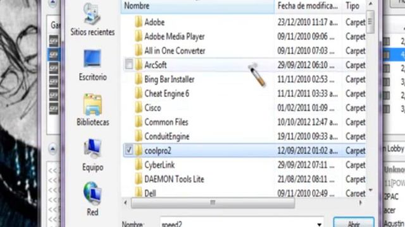Select the Cheat Engine 6 folder icon
Screen dimensions: 405x227
139,93
